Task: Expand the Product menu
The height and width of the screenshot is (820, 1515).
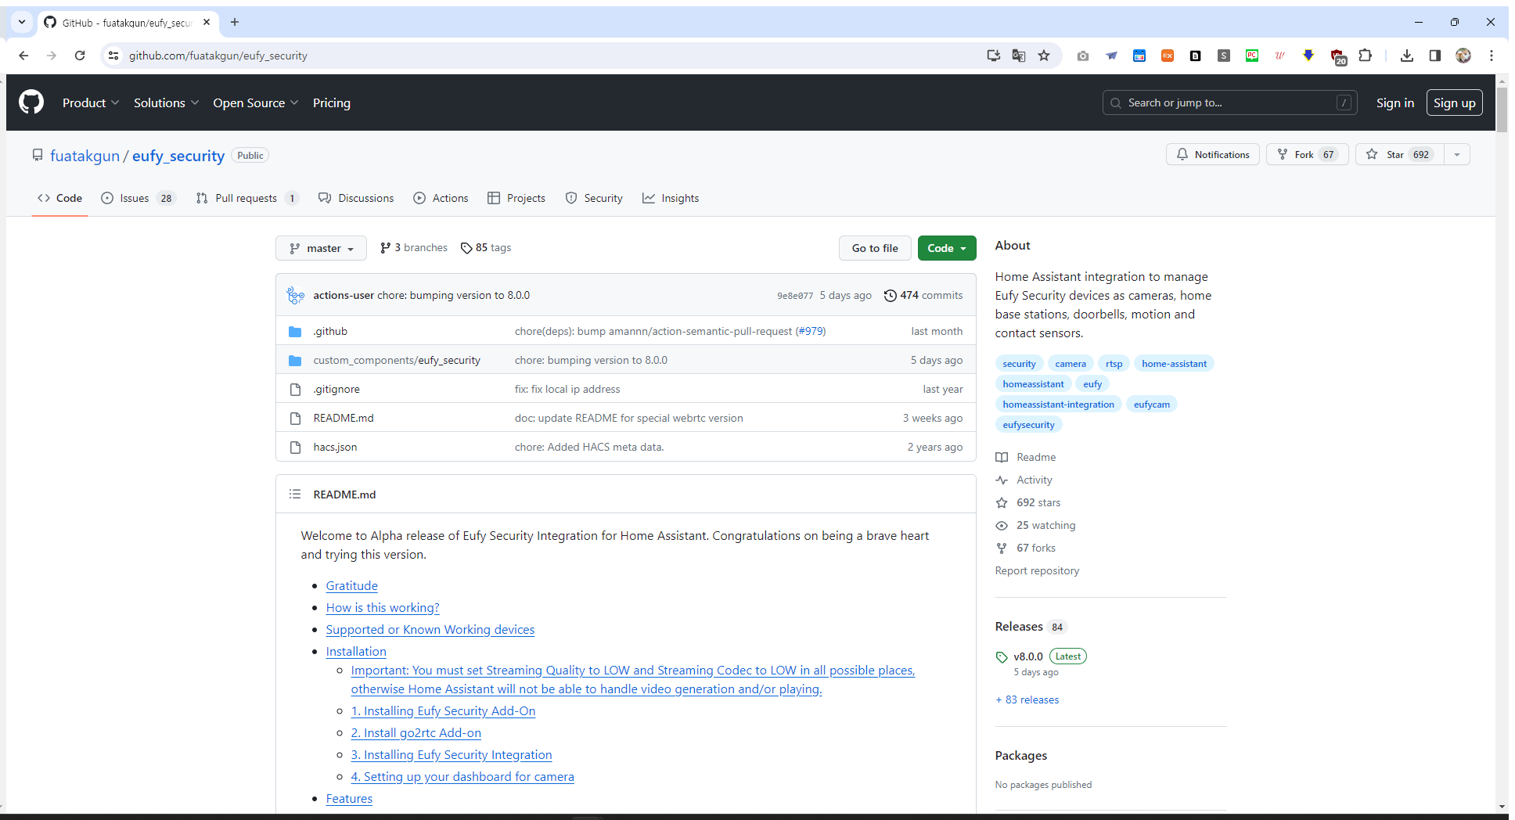Action: (x=91, y=102)
